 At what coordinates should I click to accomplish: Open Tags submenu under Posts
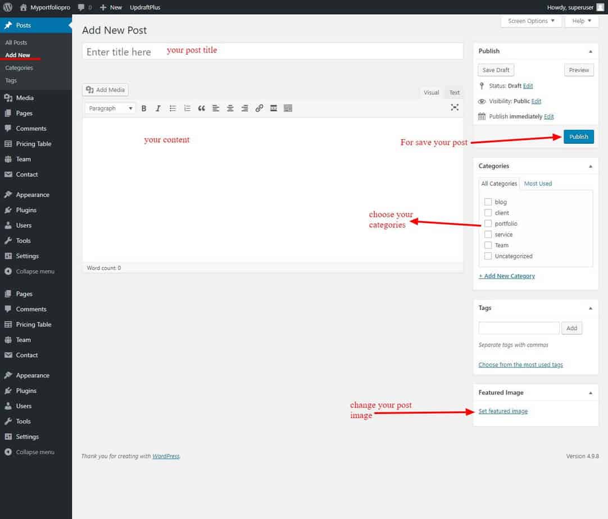coord(11,81)
